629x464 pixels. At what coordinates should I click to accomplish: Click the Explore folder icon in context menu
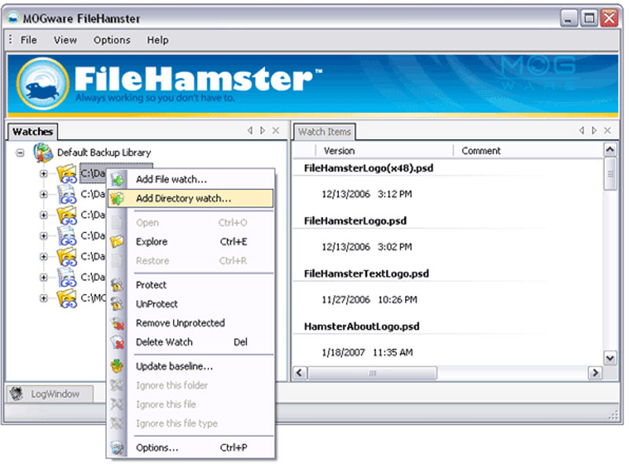click(x=117, y=242)
